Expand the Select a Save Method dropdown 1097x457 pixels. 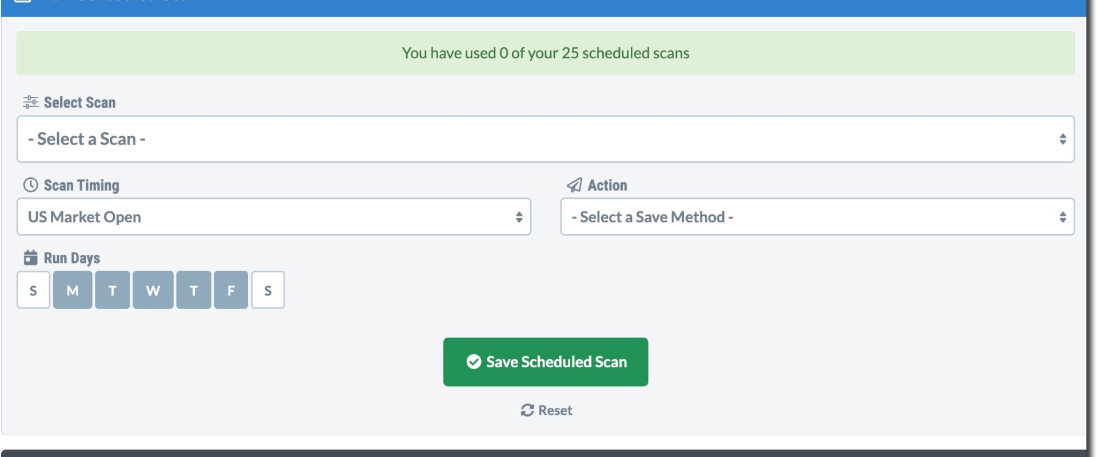pyautogui.click(x=818, y=217)
